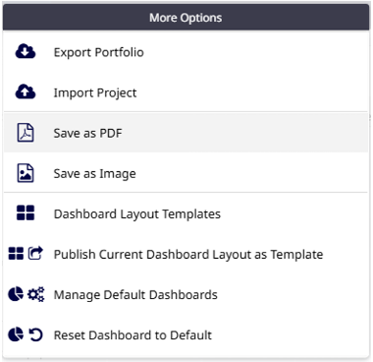Choose the Import Project text

pos(95,93)
